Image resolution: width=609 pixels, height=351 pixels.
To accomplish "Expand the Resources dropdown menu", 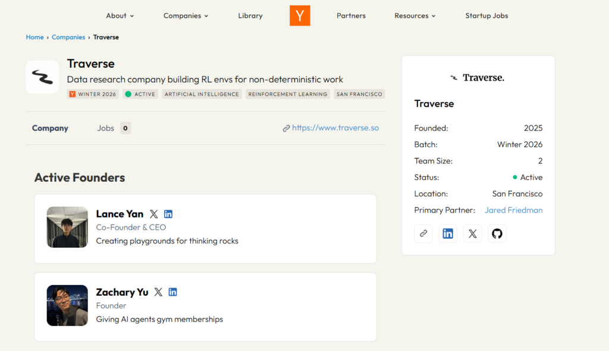I will [x=415, y=15].
